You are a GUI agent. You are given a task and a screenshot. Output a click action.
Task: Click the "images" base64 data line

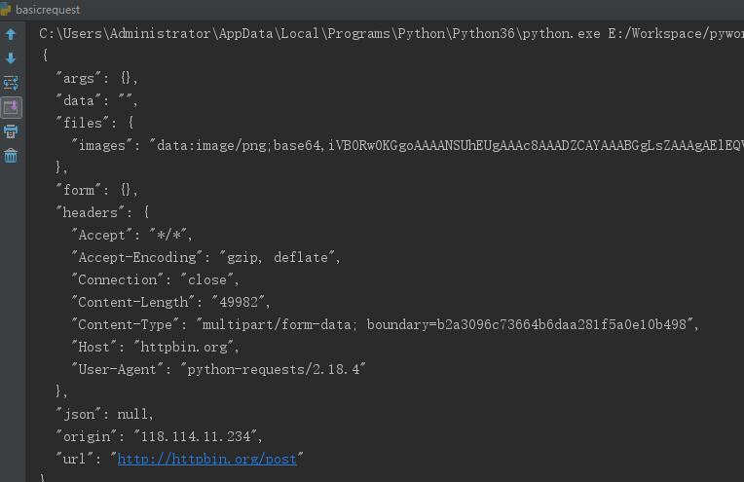tap(407, 145)
